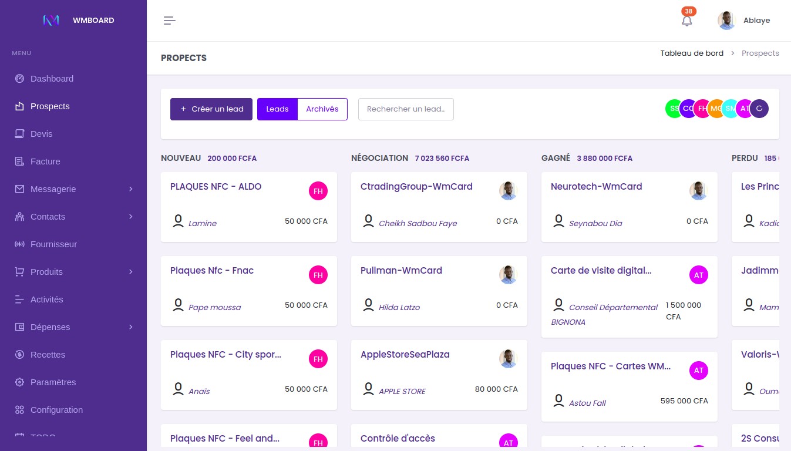Click contact icon beside Cheikh Sadbou Faye
This screenshot has height=451, width=791.
tap(368, 221)
